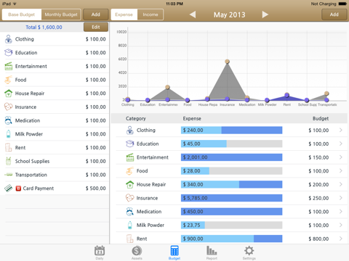
Task: Select the Base Budget segment
Action: 22,14
